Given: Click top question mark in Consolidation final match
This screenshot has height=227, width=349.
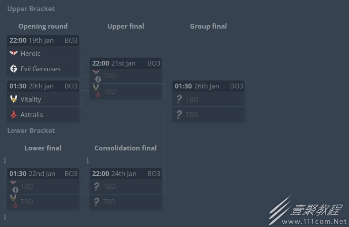Looking at the screenshot, I should (x=96, y=187).
